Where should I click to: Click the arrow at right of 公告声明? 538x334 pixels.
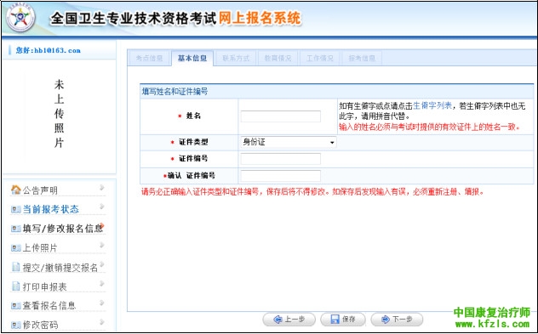102,187
